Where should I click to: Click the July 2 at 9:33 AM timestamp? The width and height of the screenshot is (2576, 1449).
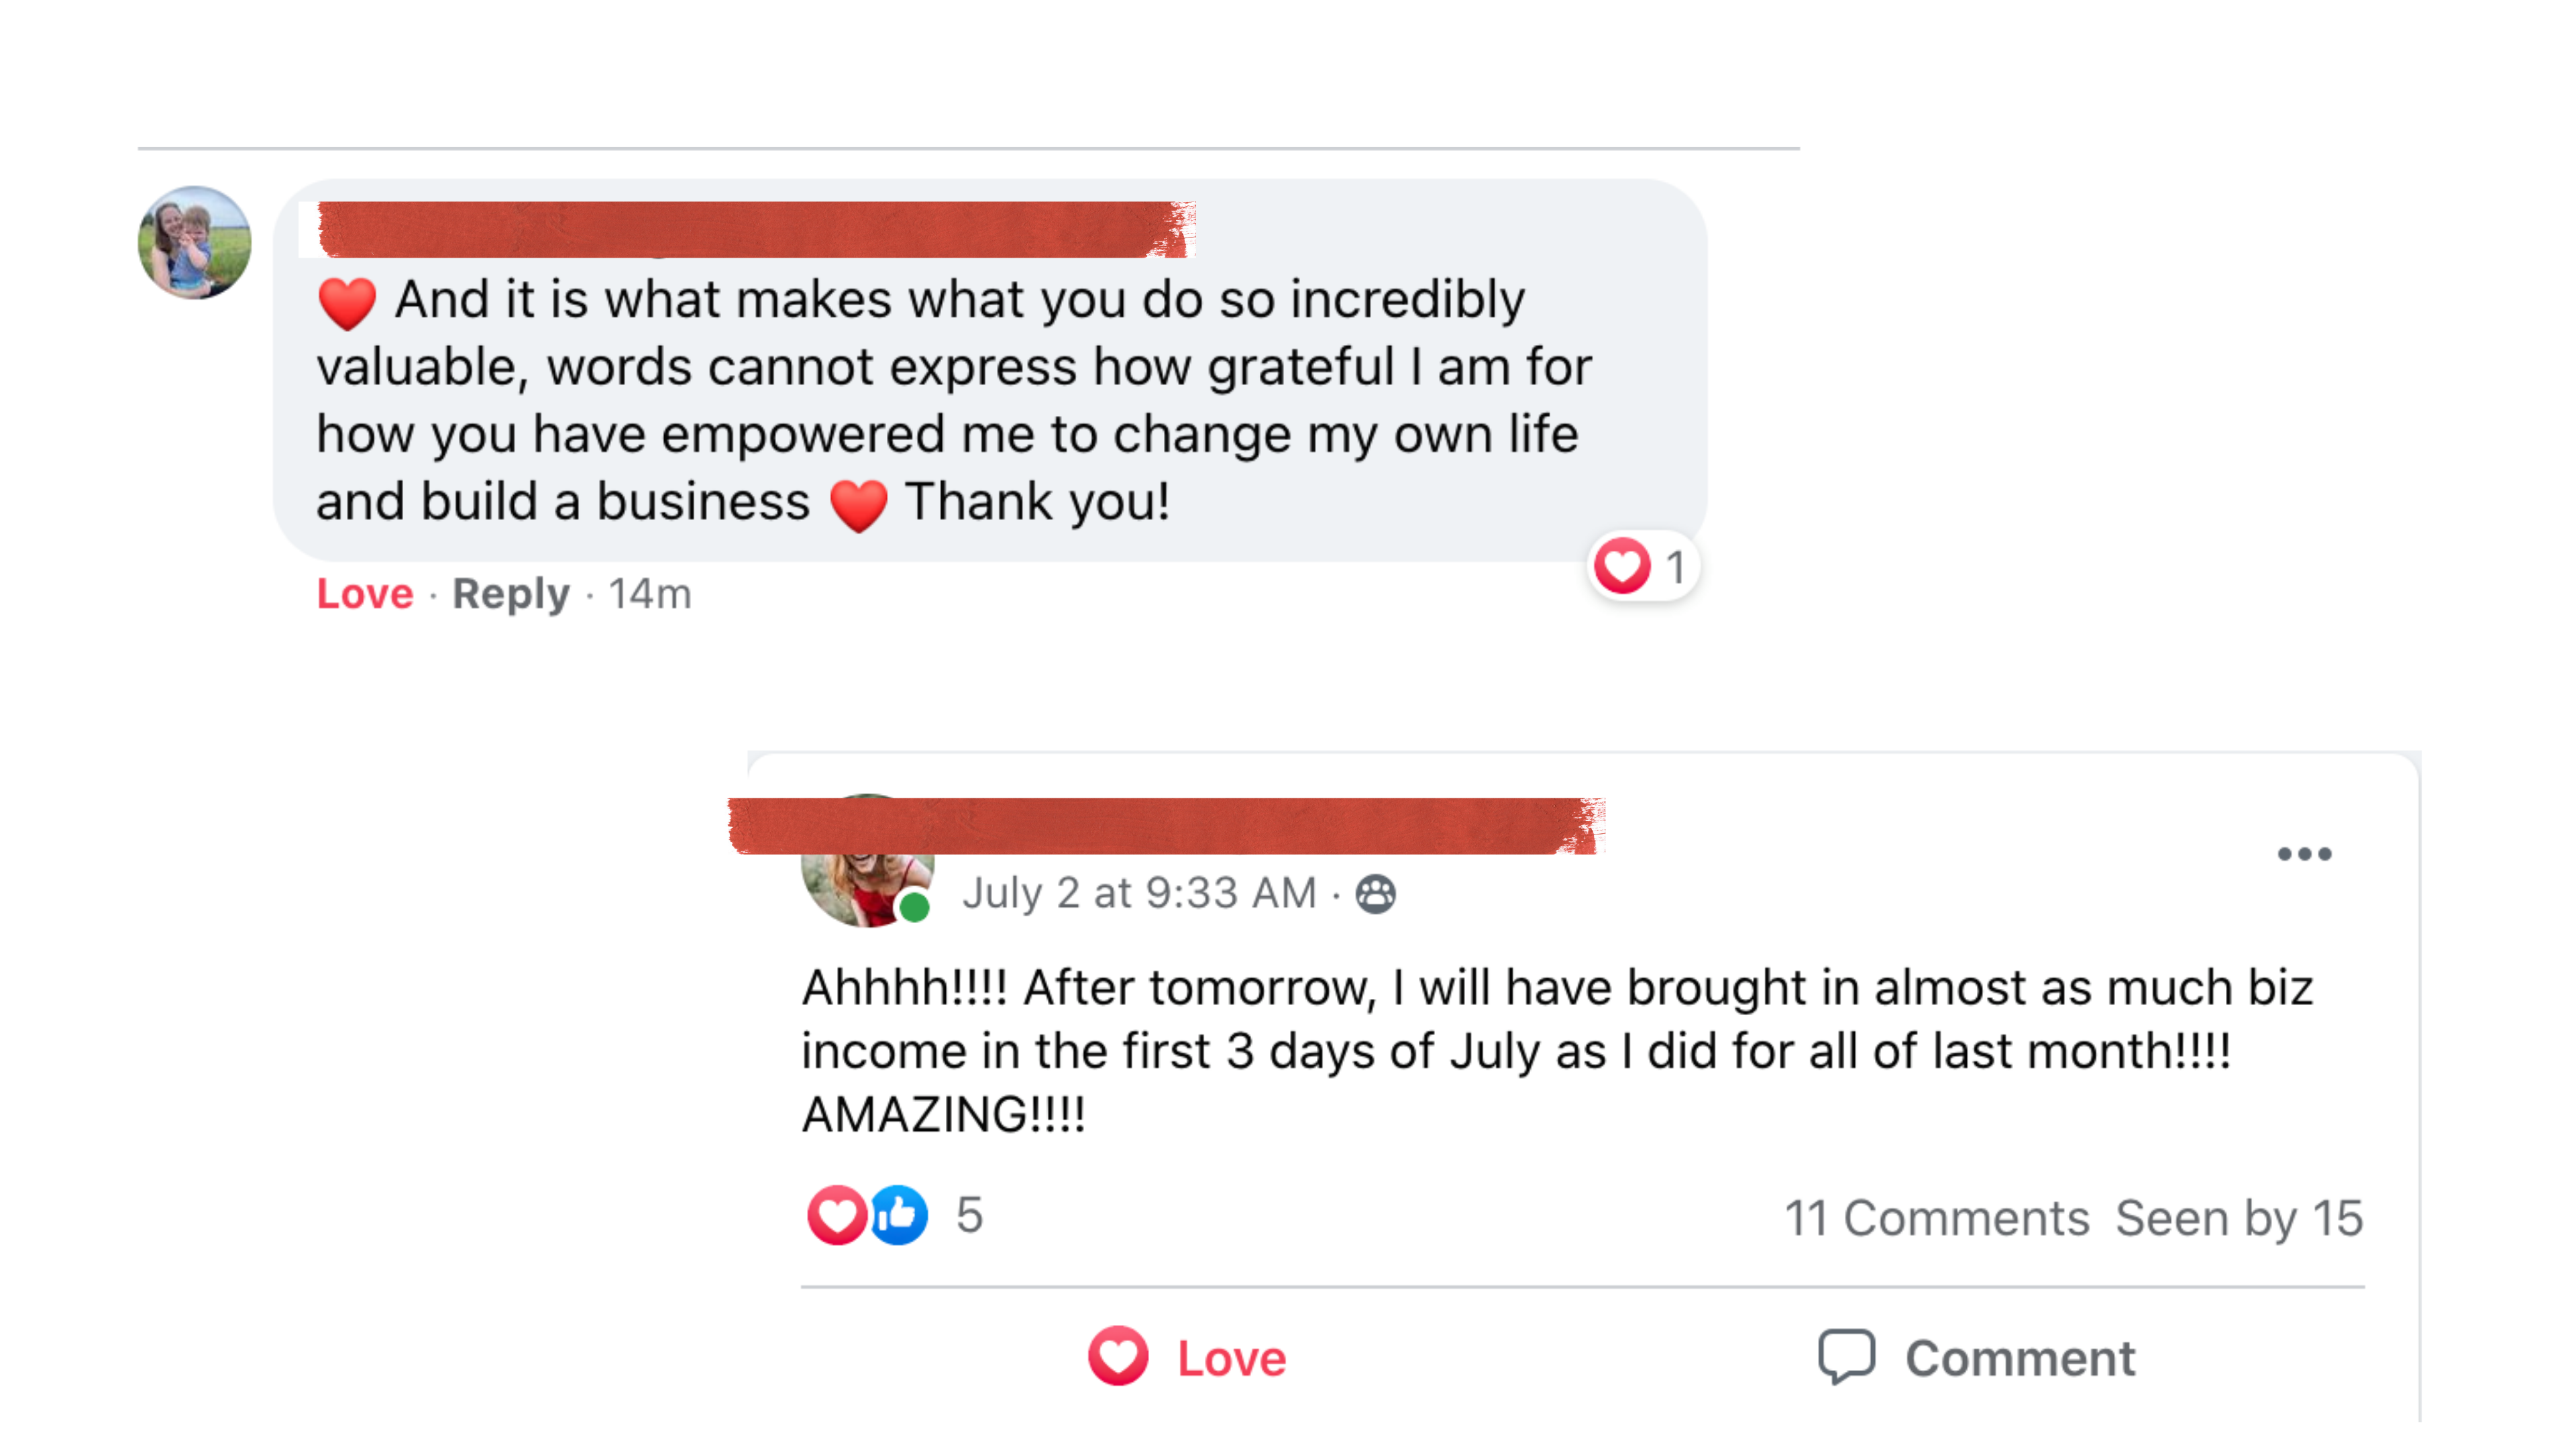(x=1139, y=893)
